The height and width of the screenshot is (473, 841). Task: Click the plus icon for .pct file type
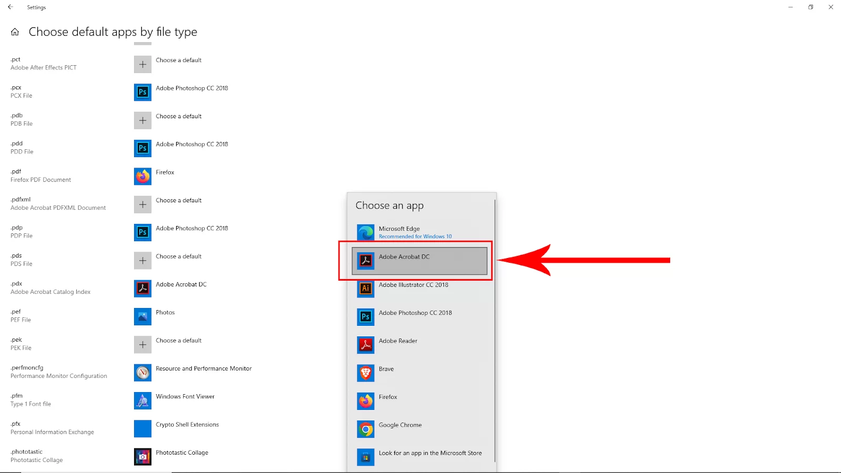142,64
